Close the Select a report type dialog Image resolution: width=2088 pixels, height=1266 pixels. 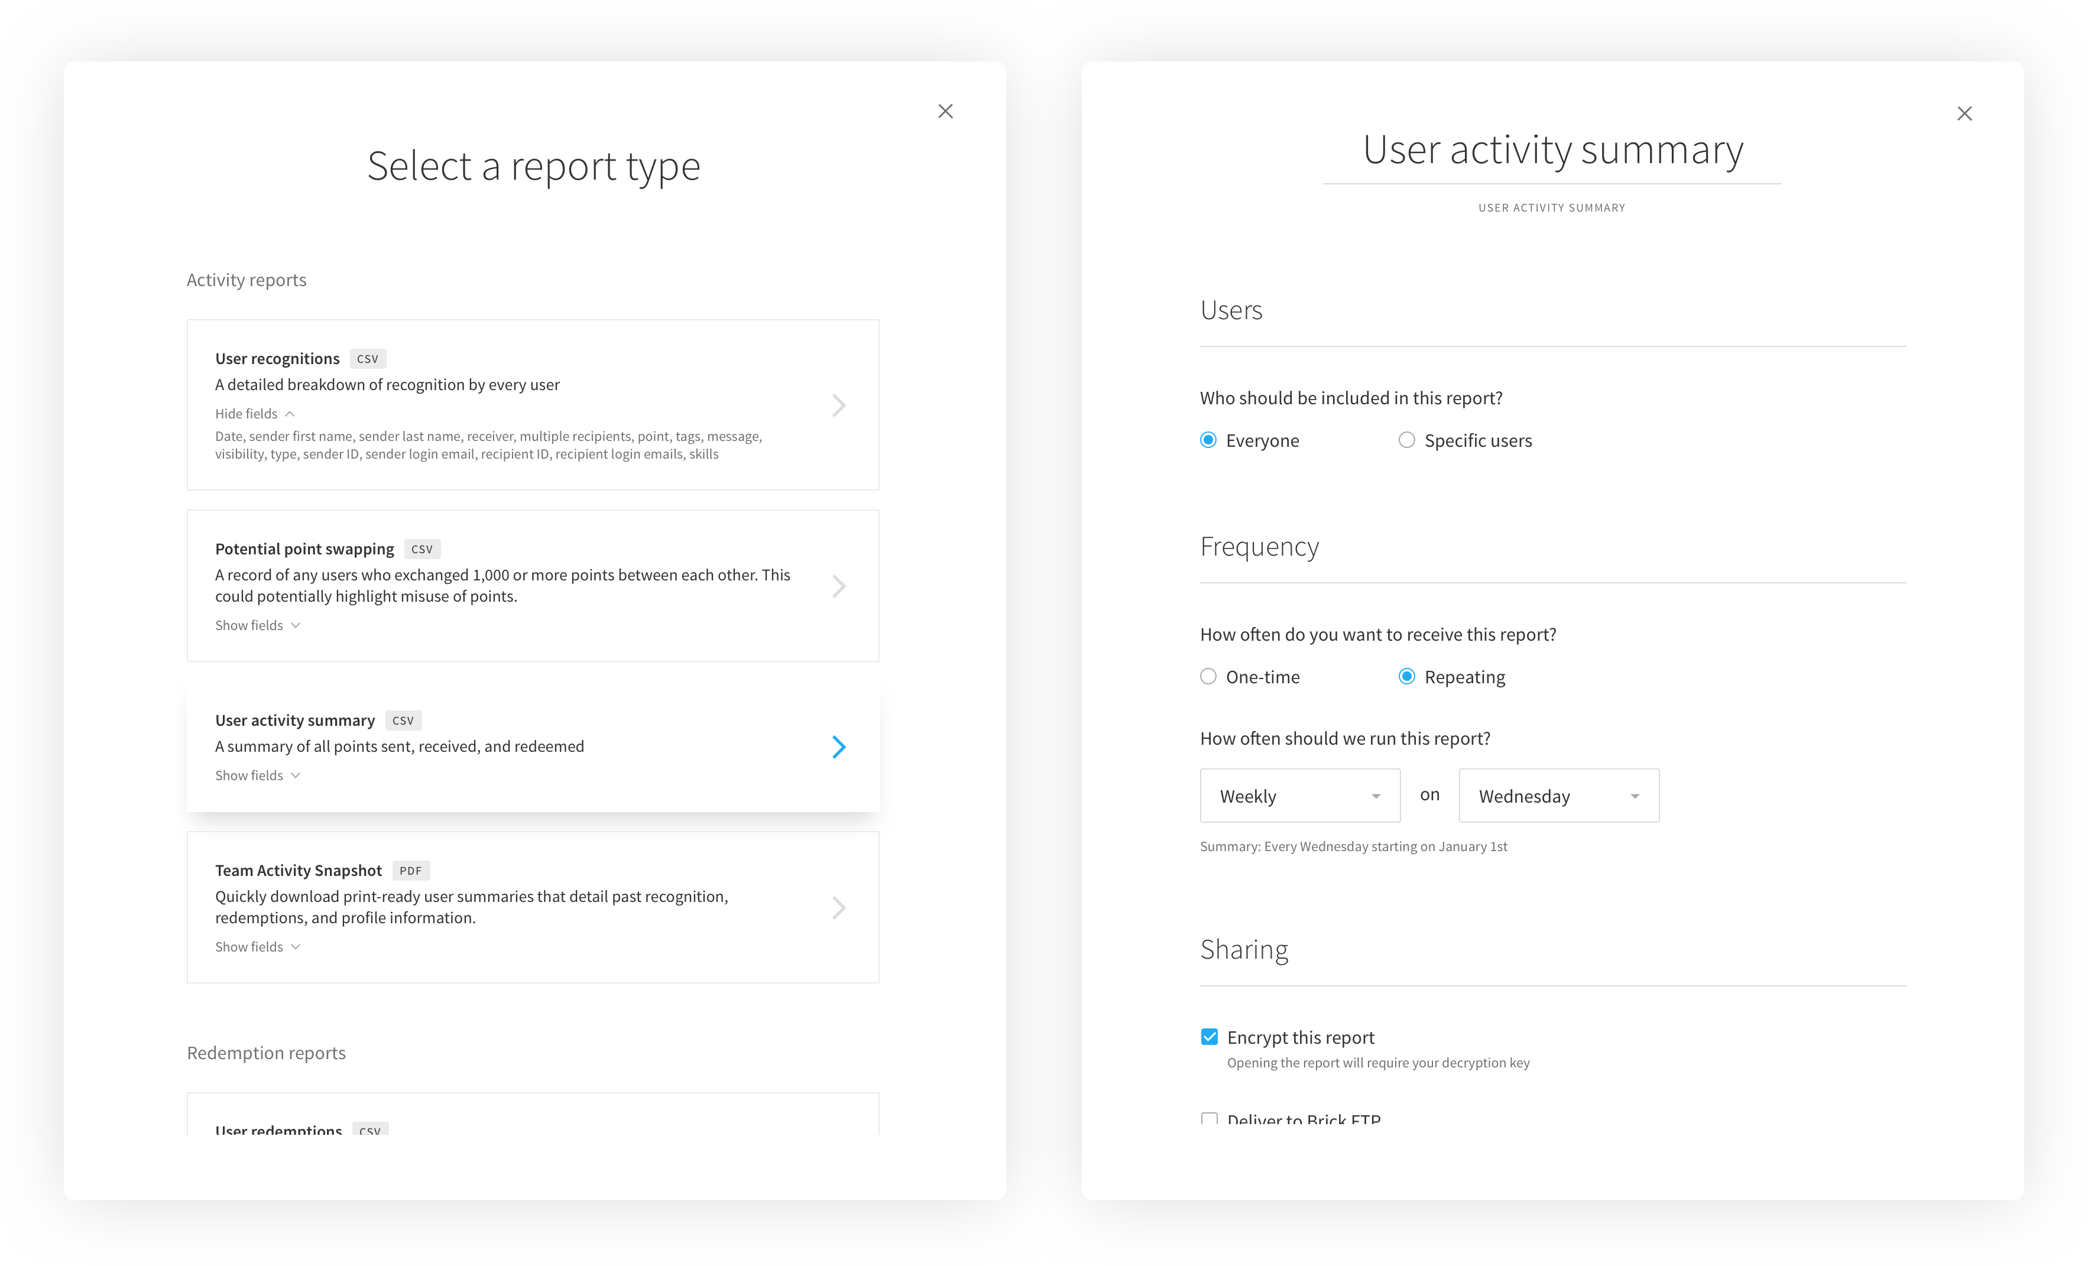click(945, 111)
